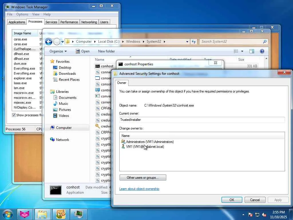Screen dimensions: 293x220
Task: Click the Explorer forward navigation button
Action: [57, 42]
